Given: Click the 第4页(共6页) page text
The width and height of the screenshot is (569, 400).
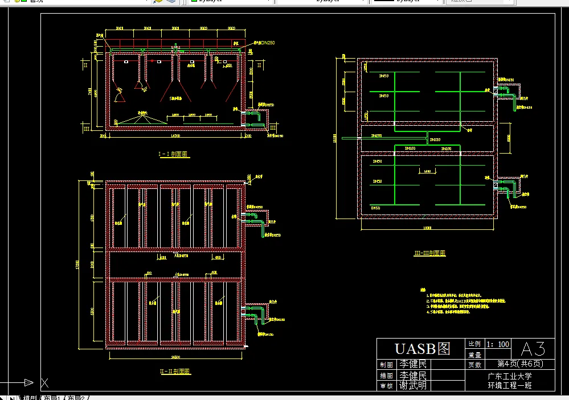Looking at the screenshot, I should tap(520, 364).
